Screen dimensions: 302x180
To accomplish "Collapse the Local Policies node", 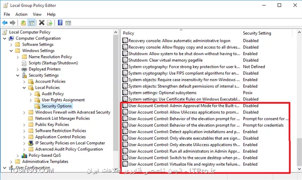I will 24,88.
